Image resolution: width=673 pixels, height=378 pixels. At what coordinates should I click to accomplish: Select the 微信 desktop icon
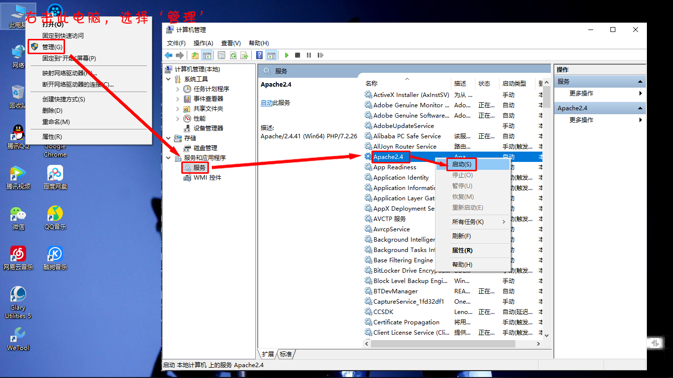pyautogui.click(x=18, y=218)
